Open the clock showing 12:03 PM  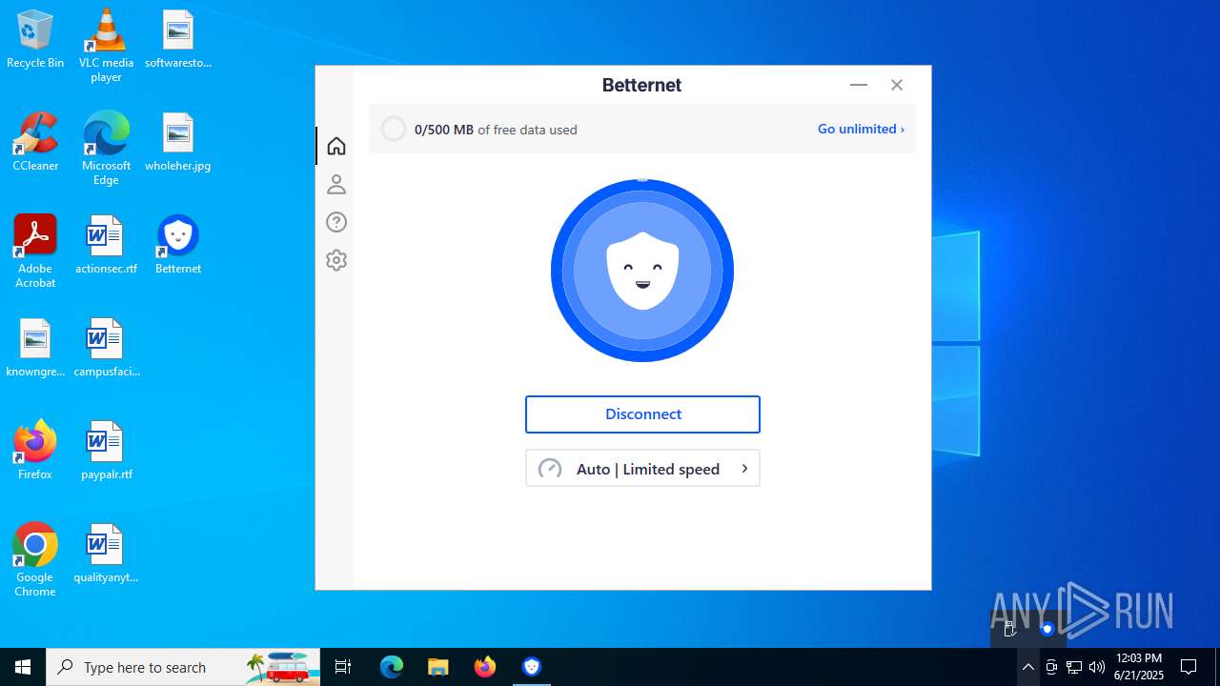coord(1139,667)
